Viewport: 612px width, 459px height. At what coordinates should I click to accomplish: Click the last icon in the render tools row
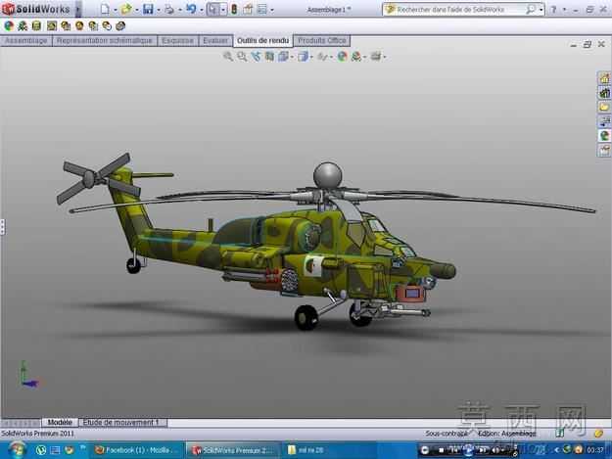pos(120,26)
